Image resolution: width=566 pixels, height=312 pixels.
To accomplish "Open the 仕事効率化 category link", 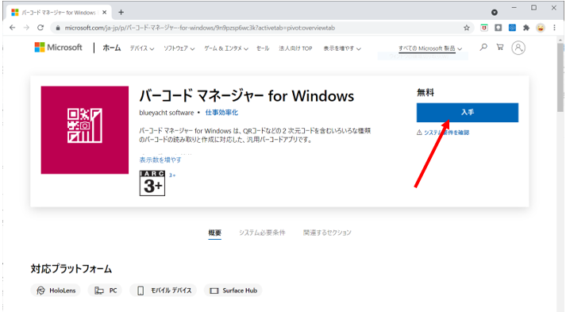I will pos(221,113).
